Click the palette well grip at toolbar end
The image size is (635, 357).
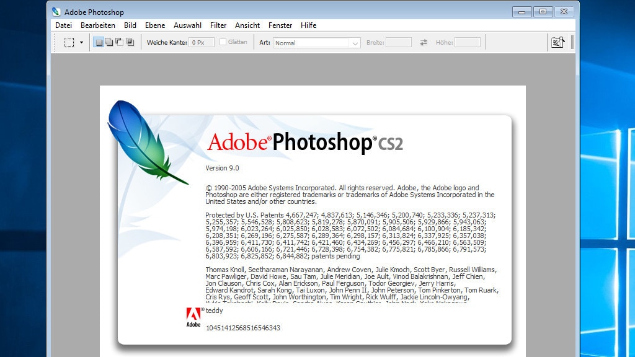[x=572, y=42]
